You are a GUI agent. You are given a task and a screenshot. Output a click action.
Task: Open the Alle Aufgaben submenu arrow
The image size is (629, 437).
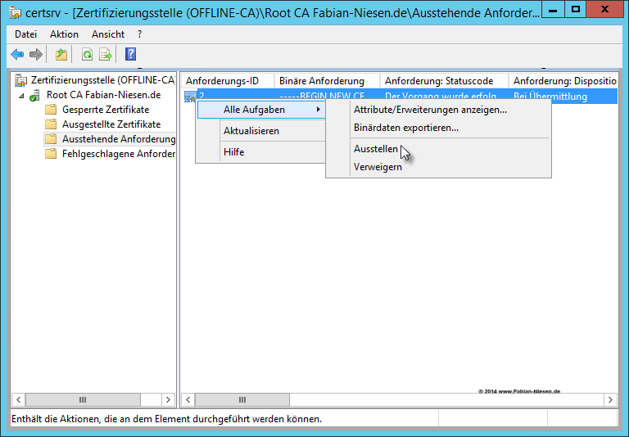click(318, 110)
